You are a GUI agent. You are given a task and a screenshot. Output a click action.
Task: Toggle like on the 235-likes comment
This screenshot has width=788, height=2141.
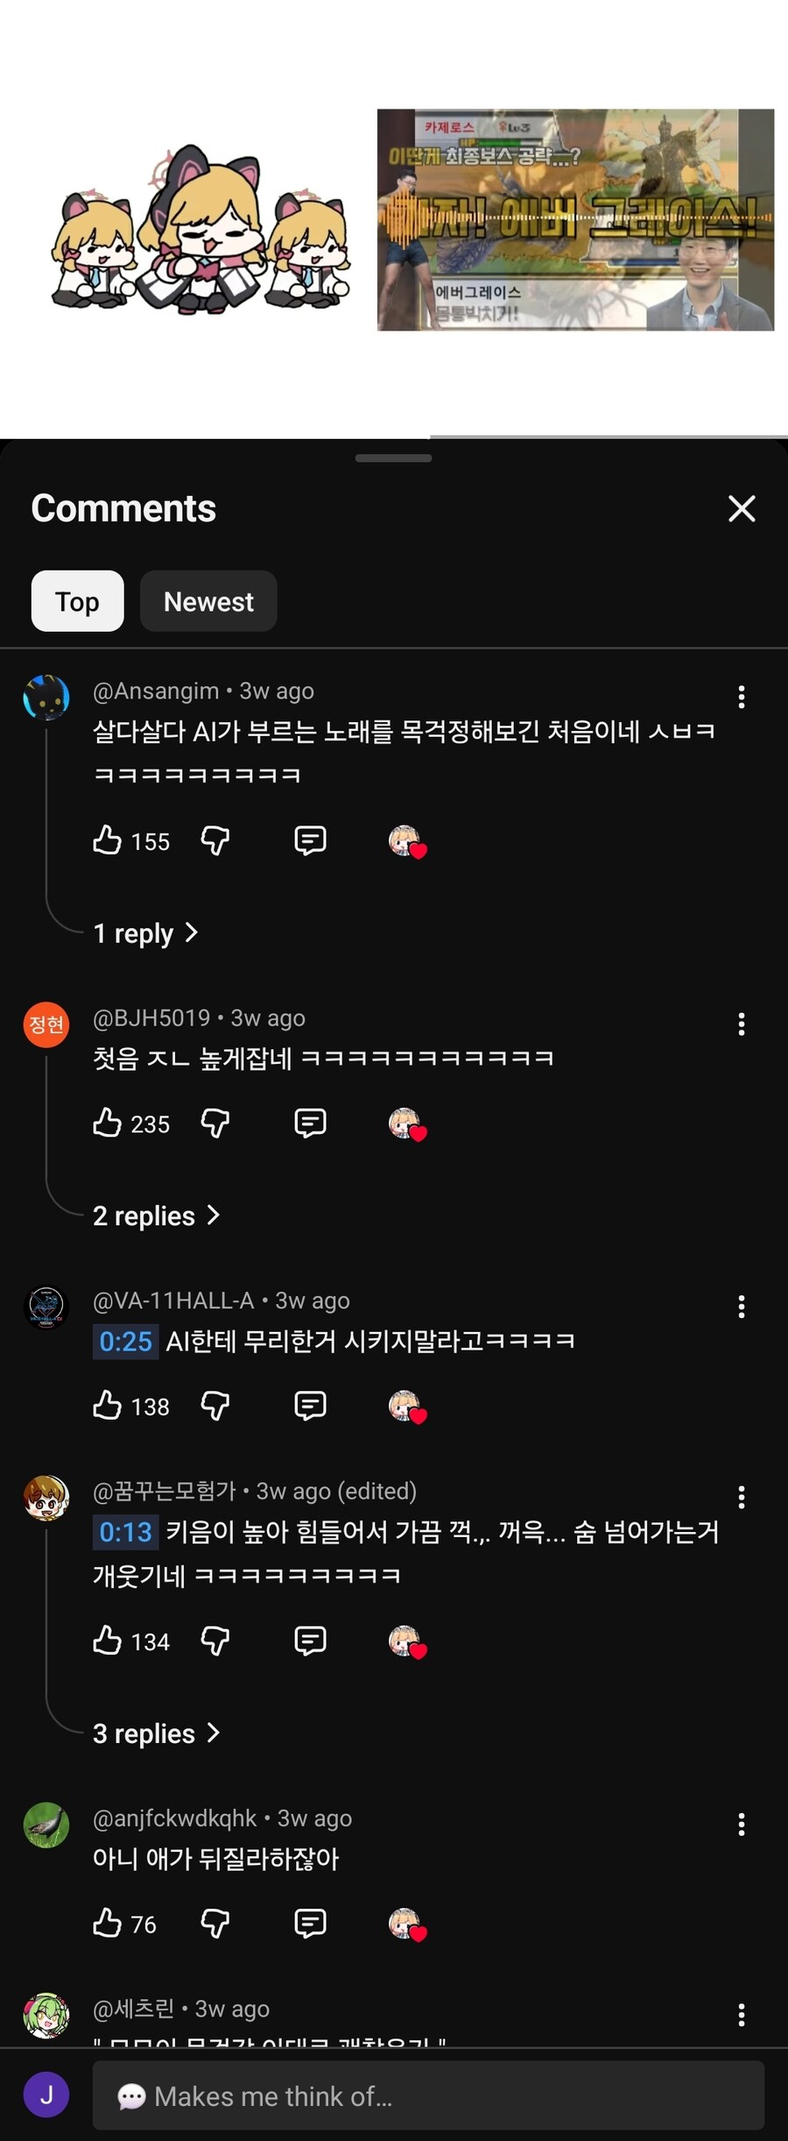click(x=108, y=1123)
